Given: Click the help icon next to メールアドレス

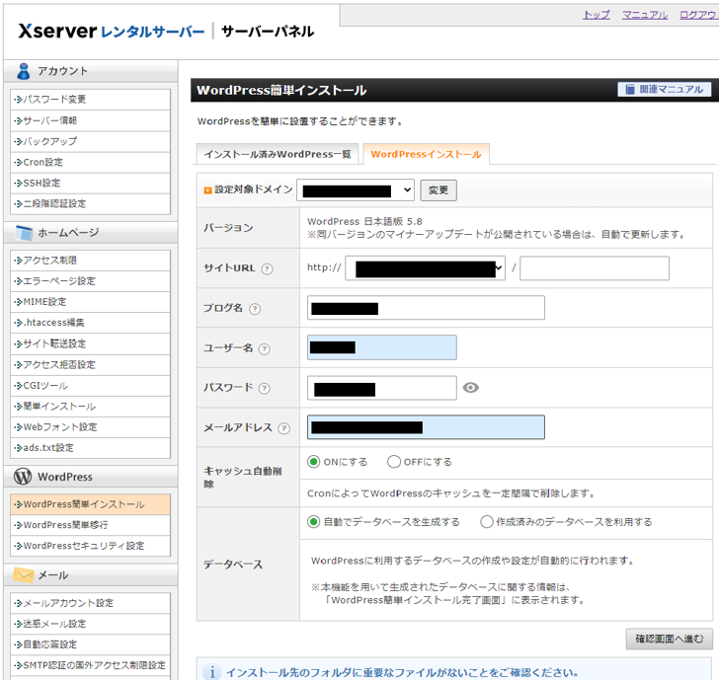Looking at the screenshot, I should 284,428.
